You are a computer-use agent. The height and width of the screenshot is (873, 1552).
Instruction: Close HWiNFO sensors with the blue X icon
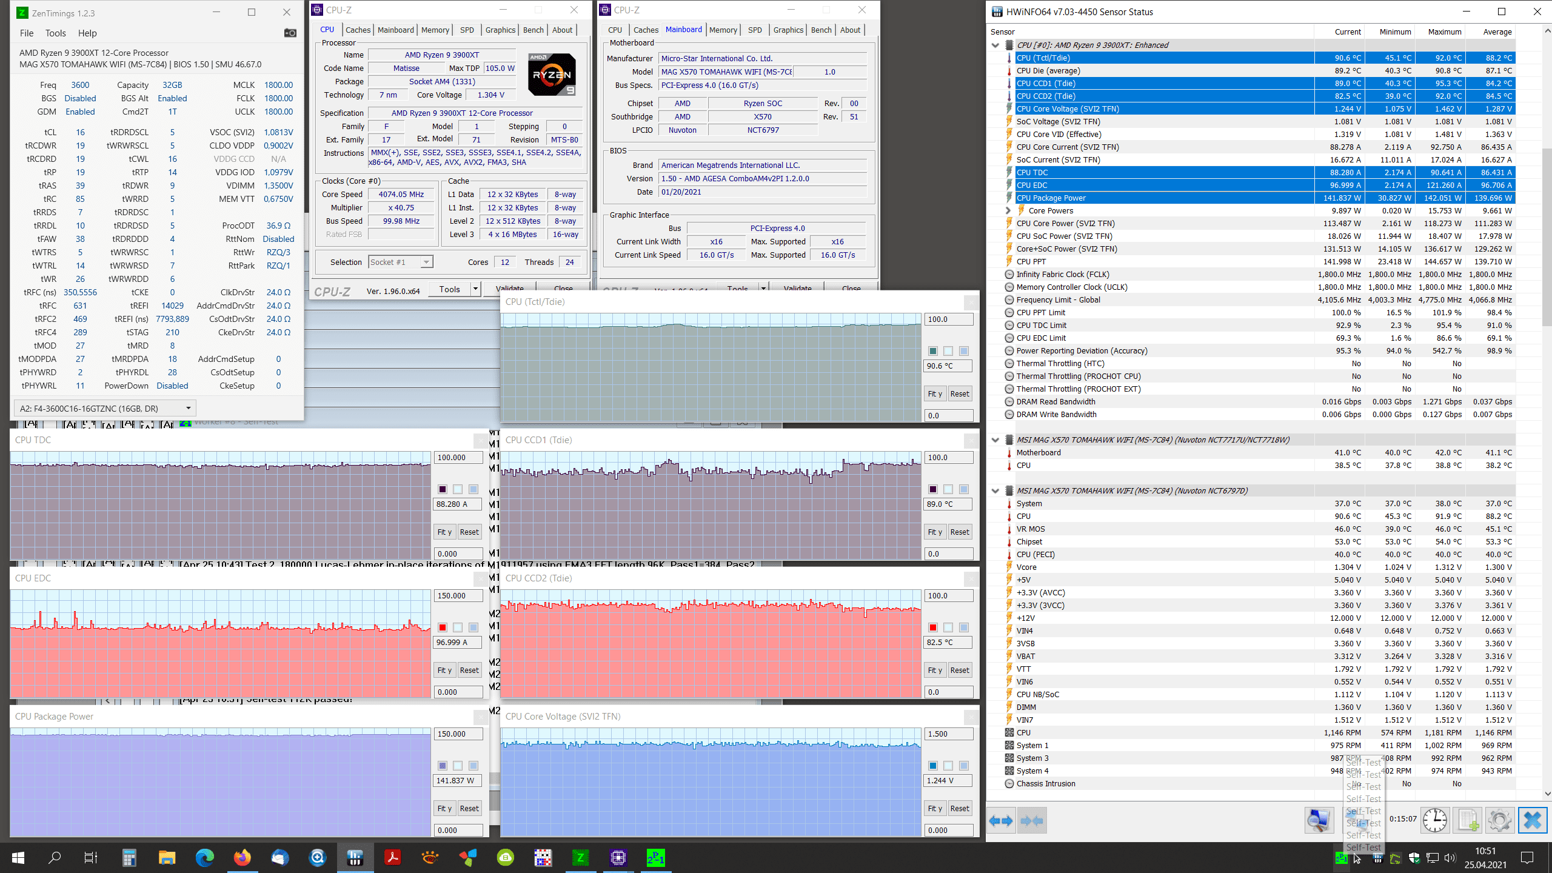1533,821
